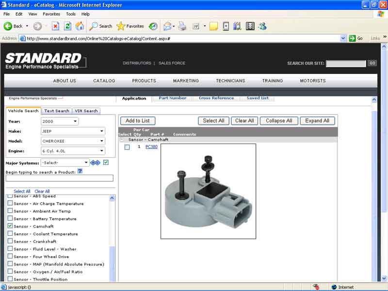Click the product search help question icon
Viewport: 388px width, 291px height.
coord(80,171)
